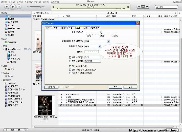Check 임의 재생 중에 건너뛰기 option

tap(70, 70)
